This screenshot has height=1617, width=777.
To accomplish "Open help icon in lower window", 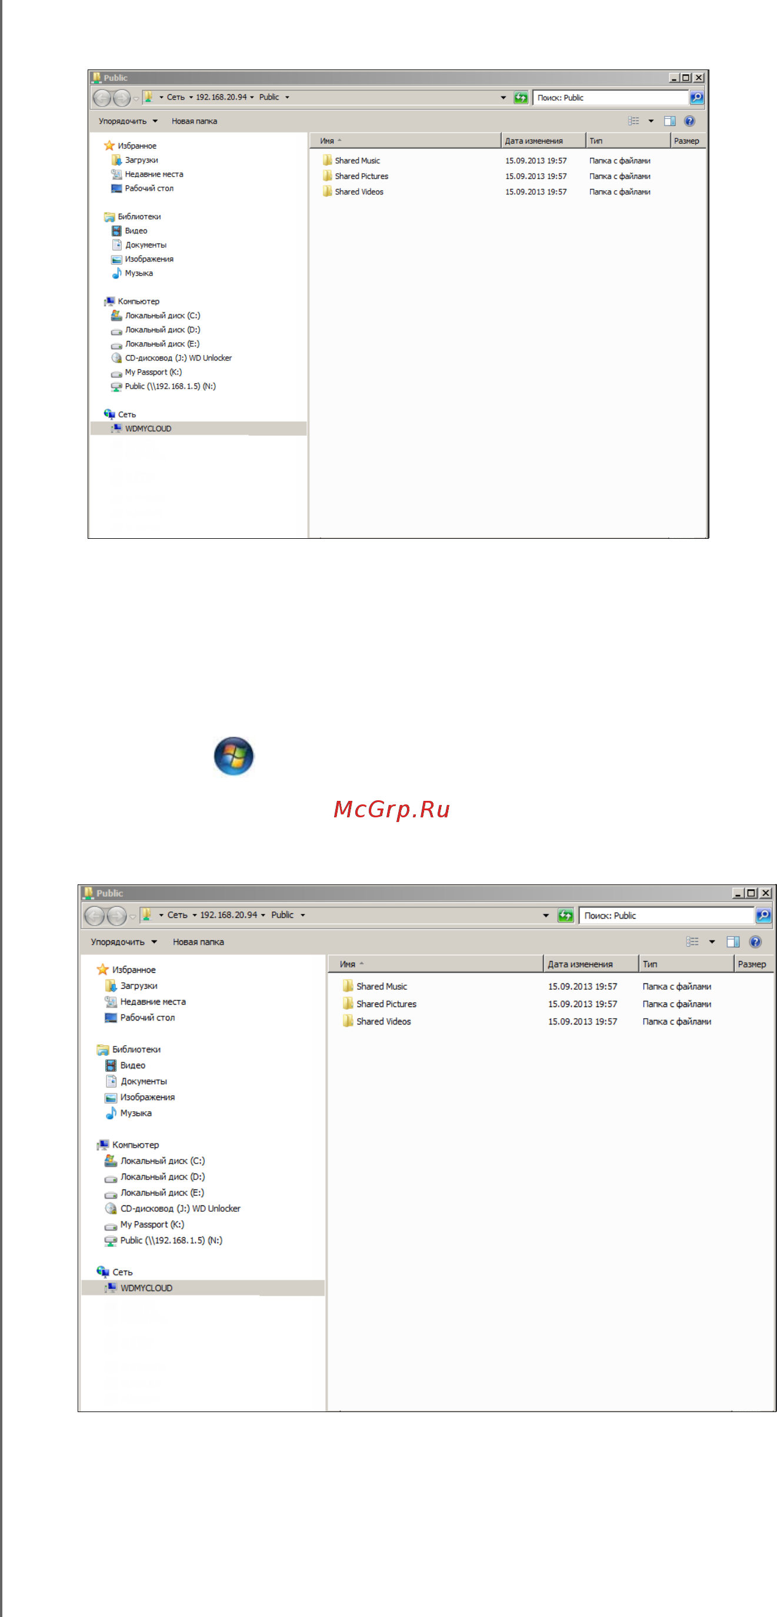I will coord(755,942).
